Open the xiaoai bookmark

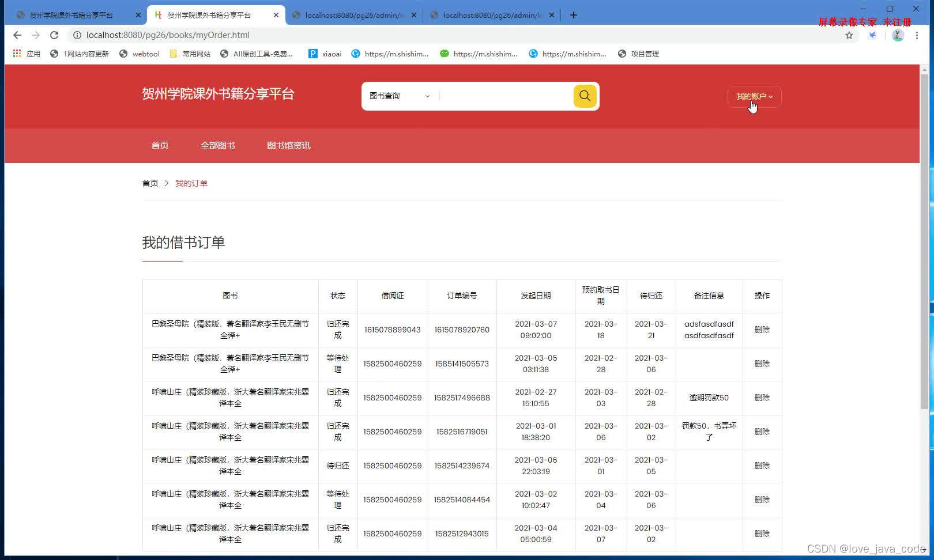click(x=325, y=54)
